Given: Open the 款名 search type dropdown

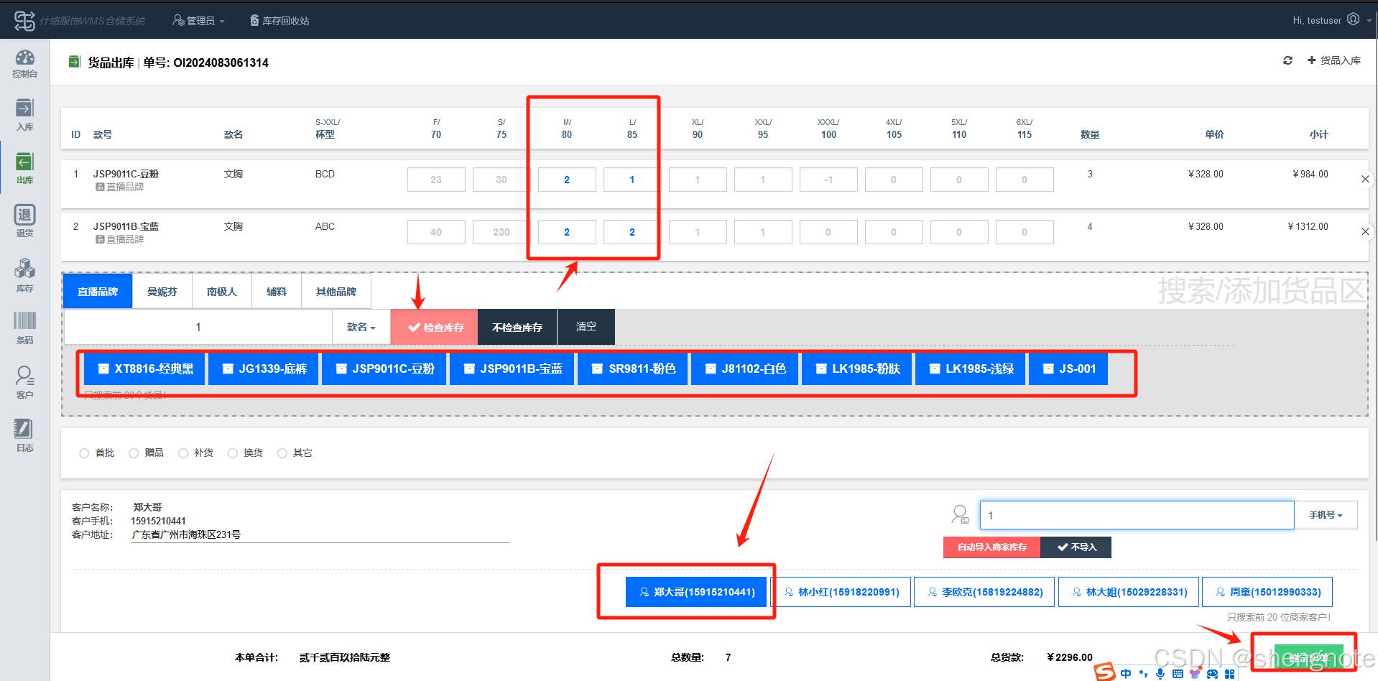Looking at the screenshot, I should point(361,328).
